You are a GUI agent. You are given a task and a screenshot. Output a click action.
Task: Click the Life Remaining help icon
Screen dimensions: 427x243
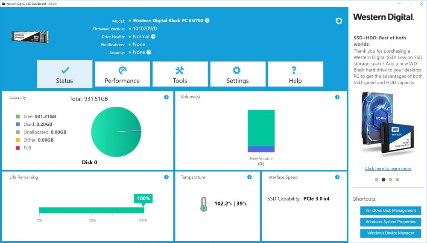pyautogui.click(x=167, y=177)
